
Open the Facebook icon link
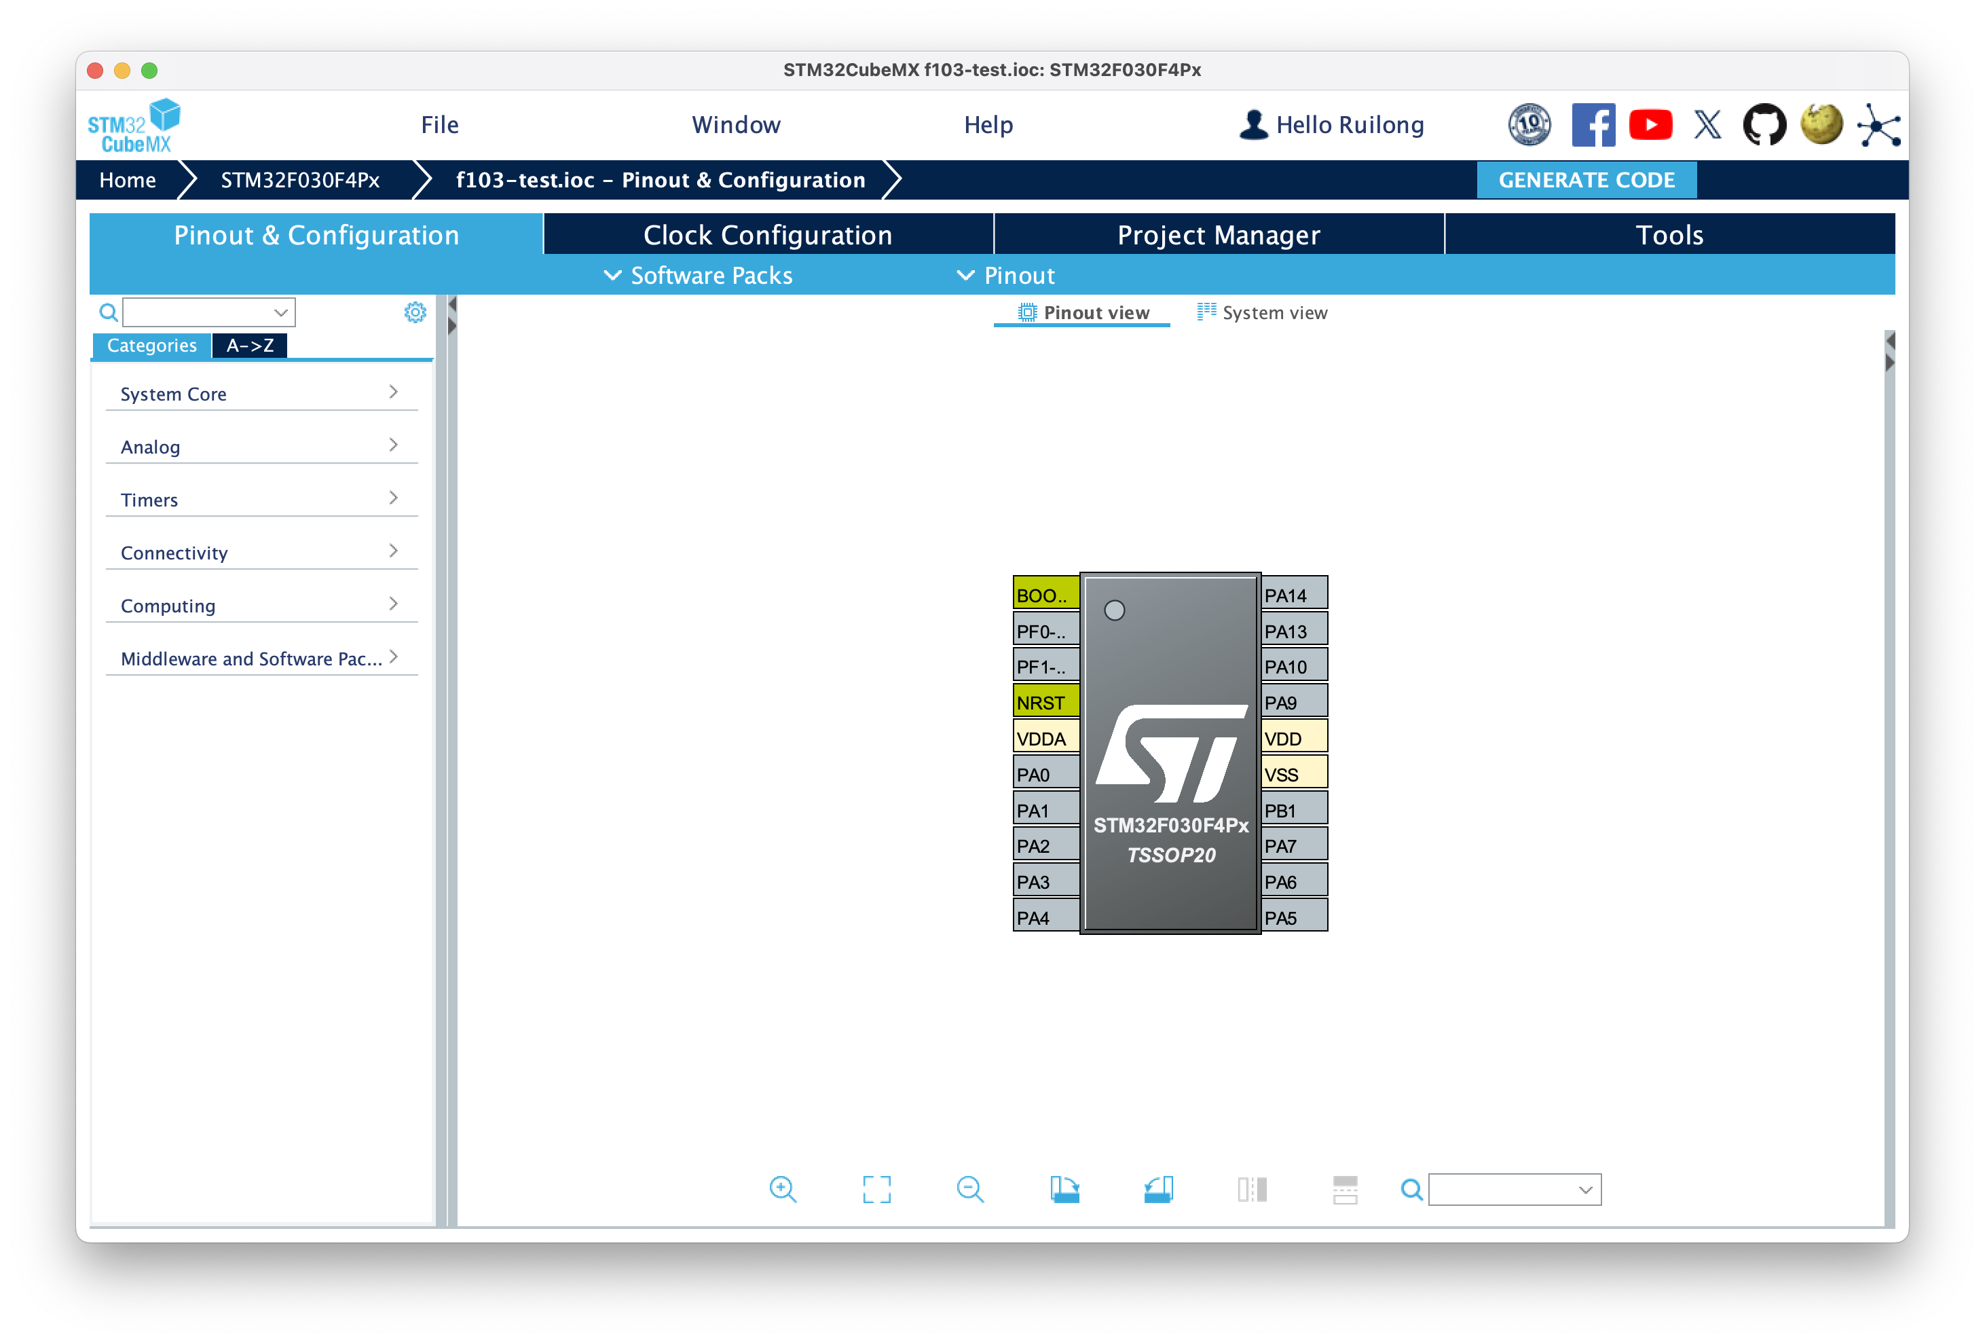coord(1593,125)
